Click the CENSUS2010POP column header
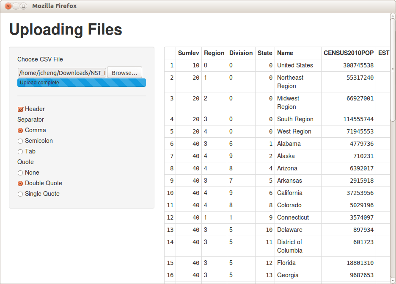This screenshot has height=284, width=396. pos(348,53)
